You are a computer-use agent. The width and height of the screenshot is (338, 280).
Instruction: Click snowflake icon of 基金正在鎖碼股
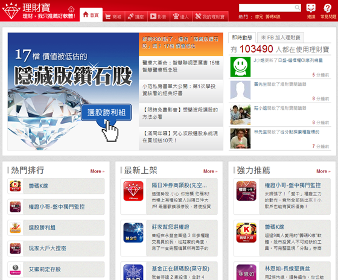click(x=133, y=272)
